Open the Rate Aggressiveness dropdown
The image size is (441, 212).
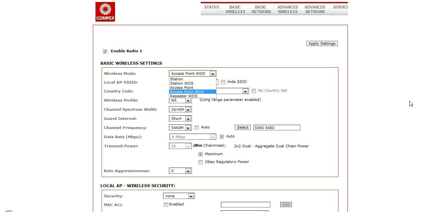[180, 171]
